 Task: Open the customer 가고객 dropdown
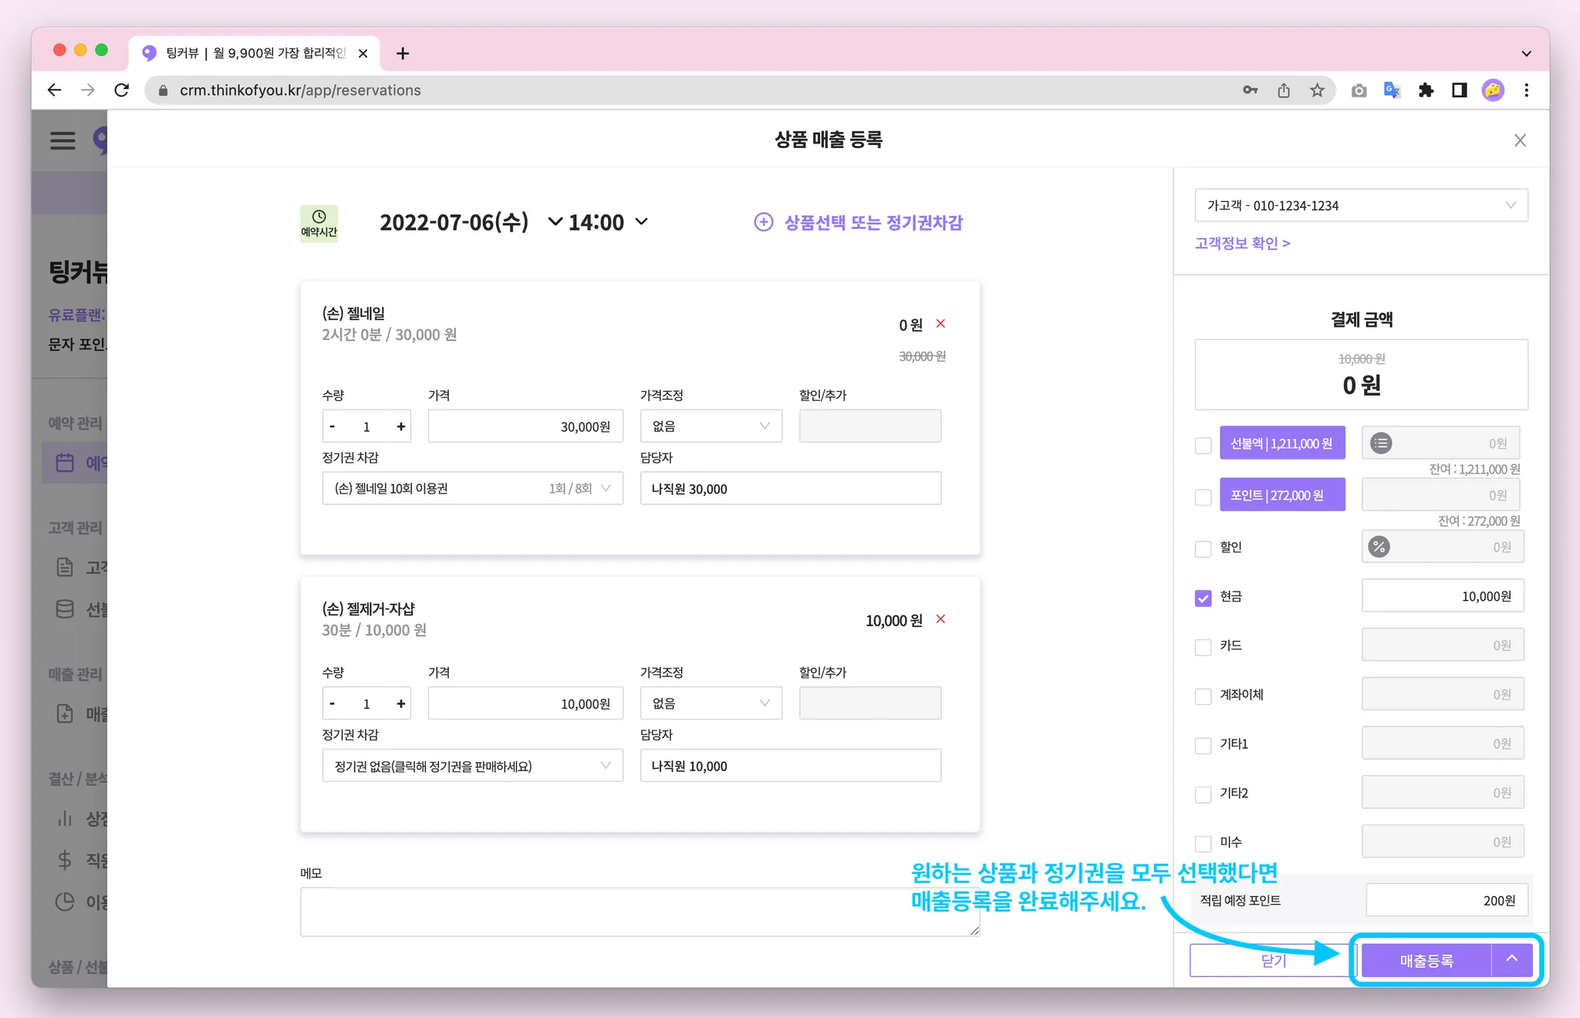click(1361, 206)
